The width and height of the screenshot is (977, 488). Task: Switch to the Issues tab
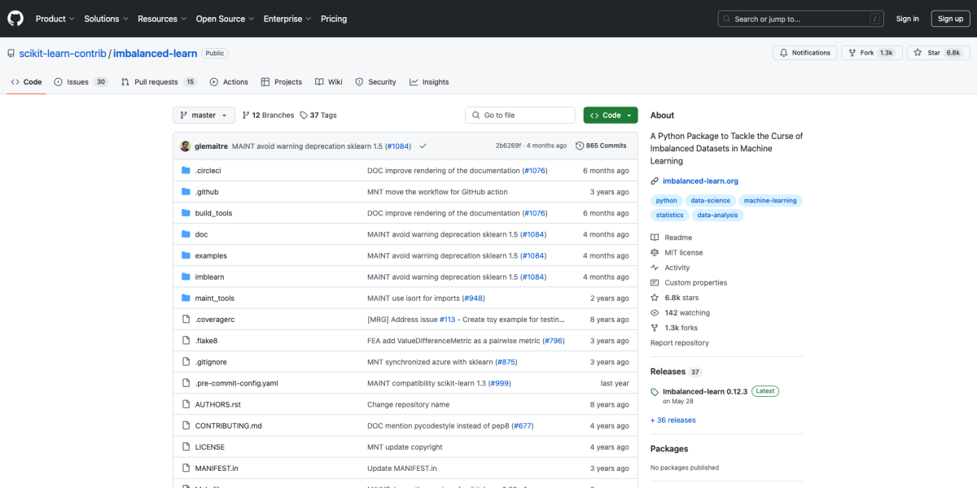point(80,82)
